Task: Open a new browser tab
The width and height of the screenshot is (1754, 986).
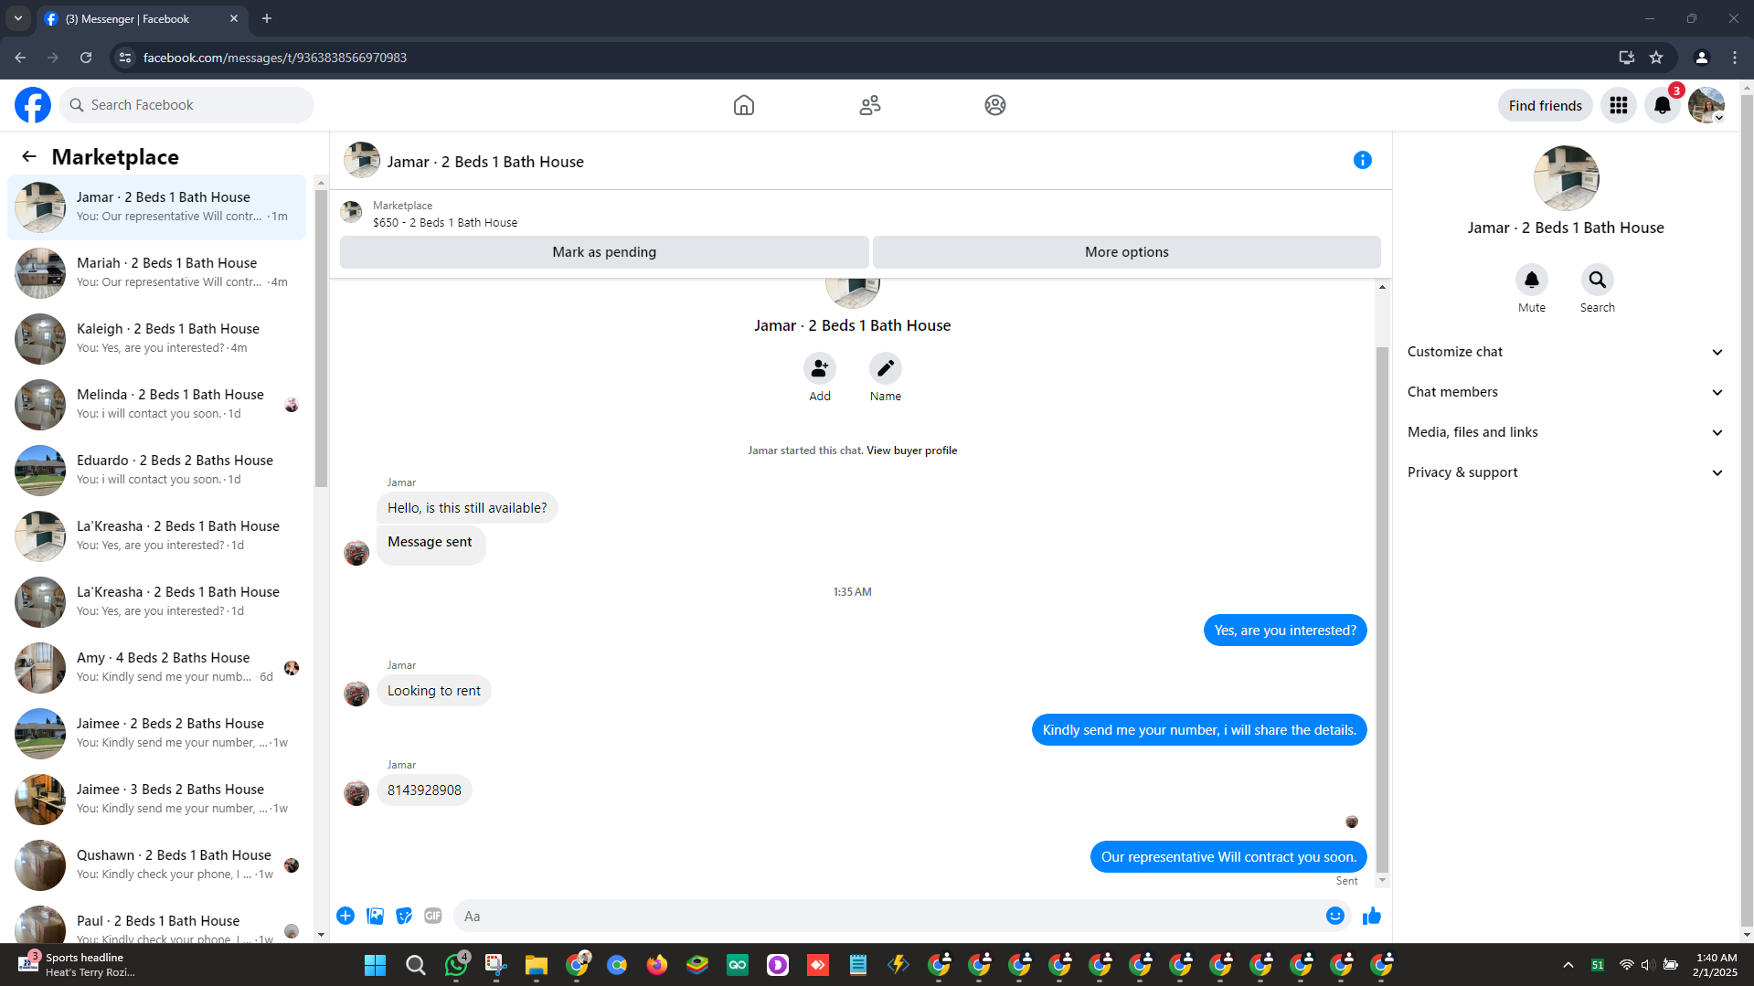Action: (267, 18)
